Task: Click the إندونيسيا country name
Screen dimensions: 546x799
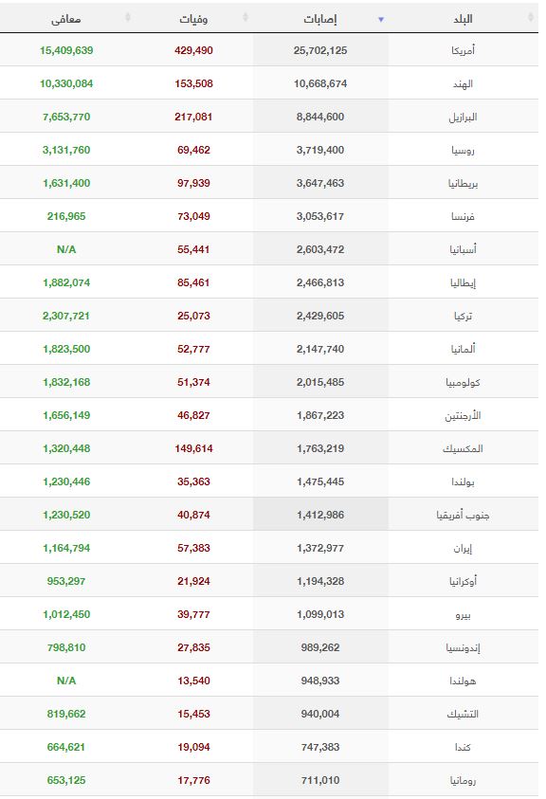Action: pyautogui.click(x=463, y=647)
